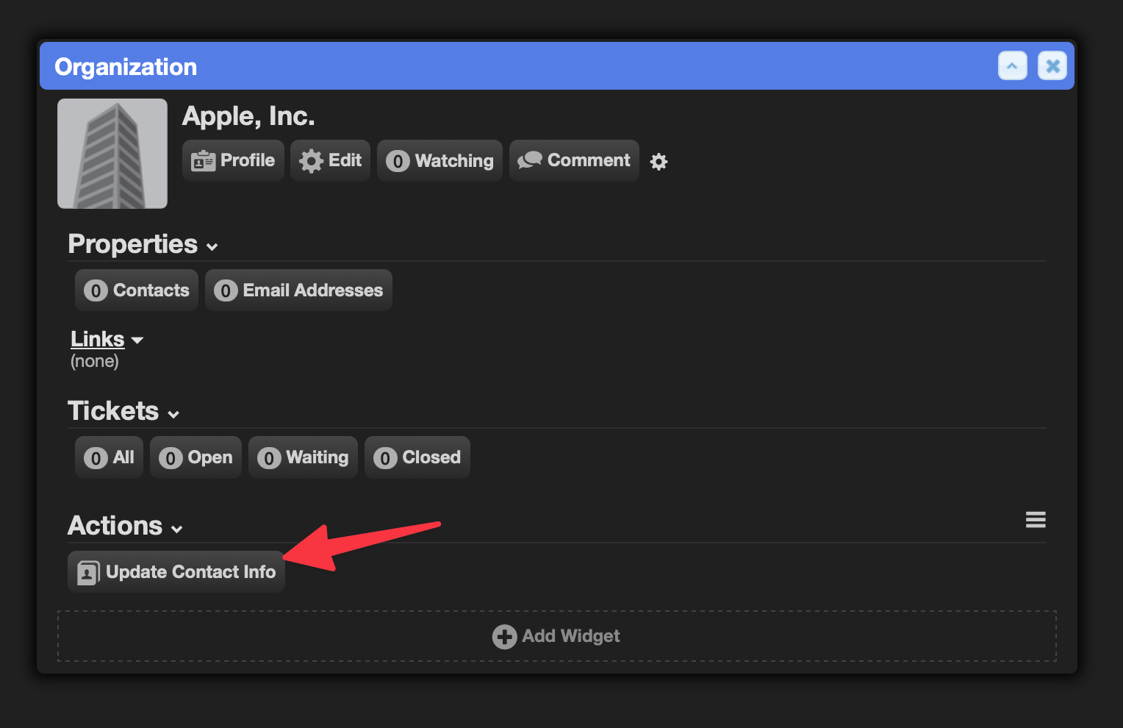Click the Update Contact Info button
The width and height of the screenshot is (1123, 728).
(x=176, y=572)
